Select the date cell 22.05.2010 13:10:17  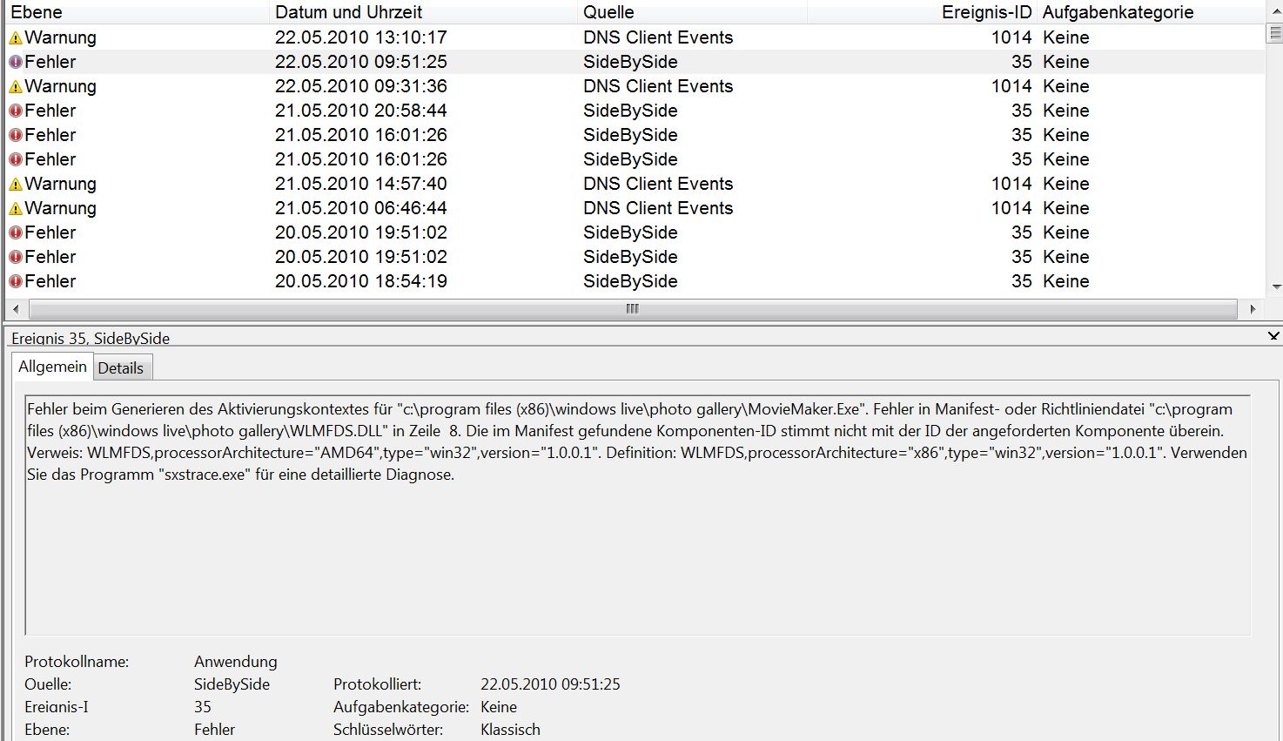coord(361,37)
